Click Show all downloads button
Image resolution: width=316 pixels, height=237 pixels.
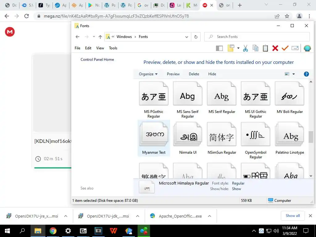coord(293,216)
